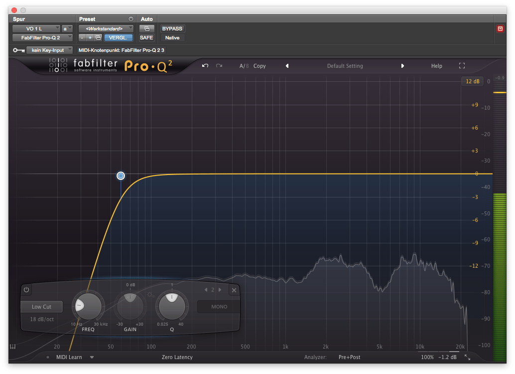Viewport: 515px width, 374px height.
Task: Select the EQ band node on the curve
Action: click(121, 176)
